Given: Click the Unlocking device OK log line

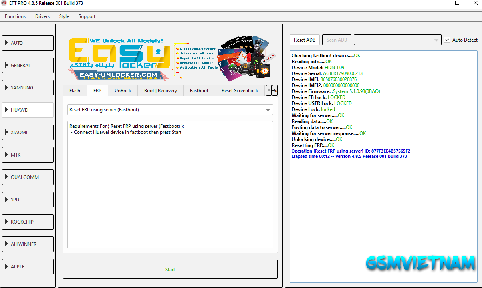Looking at the screenshot, I should pyautogui.click(x=317, y=139).
